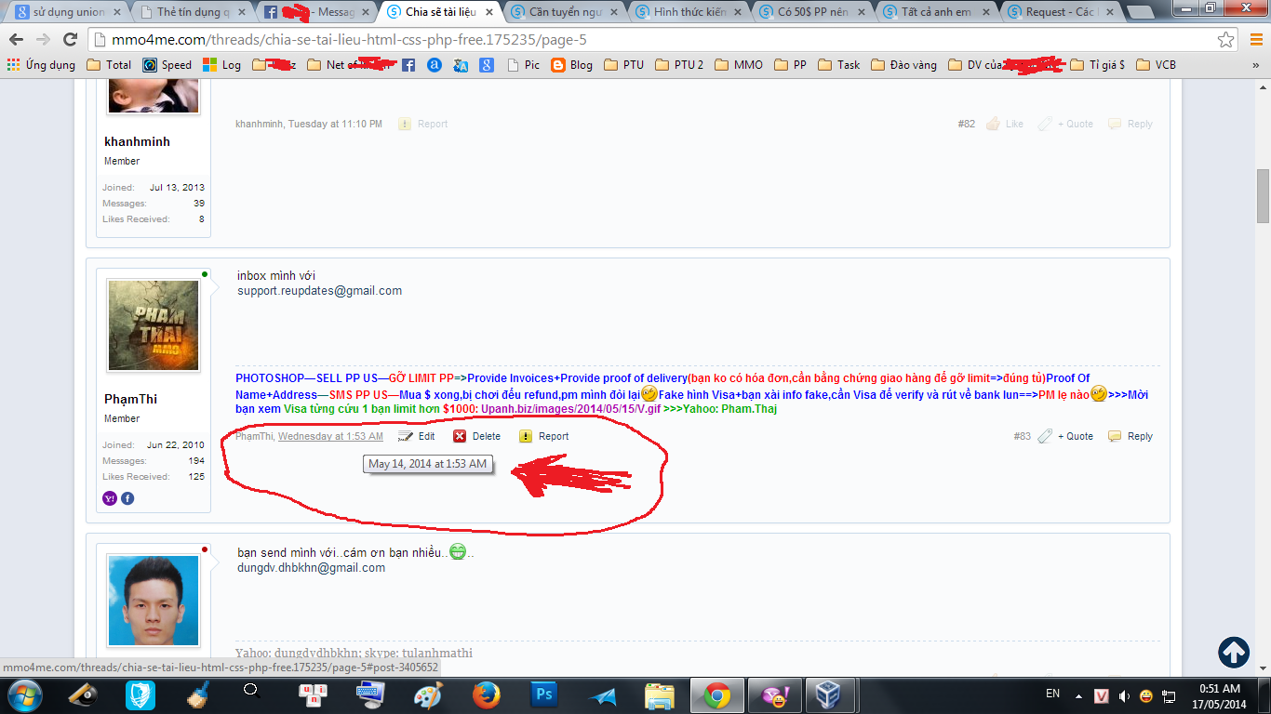1271x714 pixels.
Task: Click the email support.reupdates@gmail.com text
Action: pyautogui.click(x=319, y=291)
